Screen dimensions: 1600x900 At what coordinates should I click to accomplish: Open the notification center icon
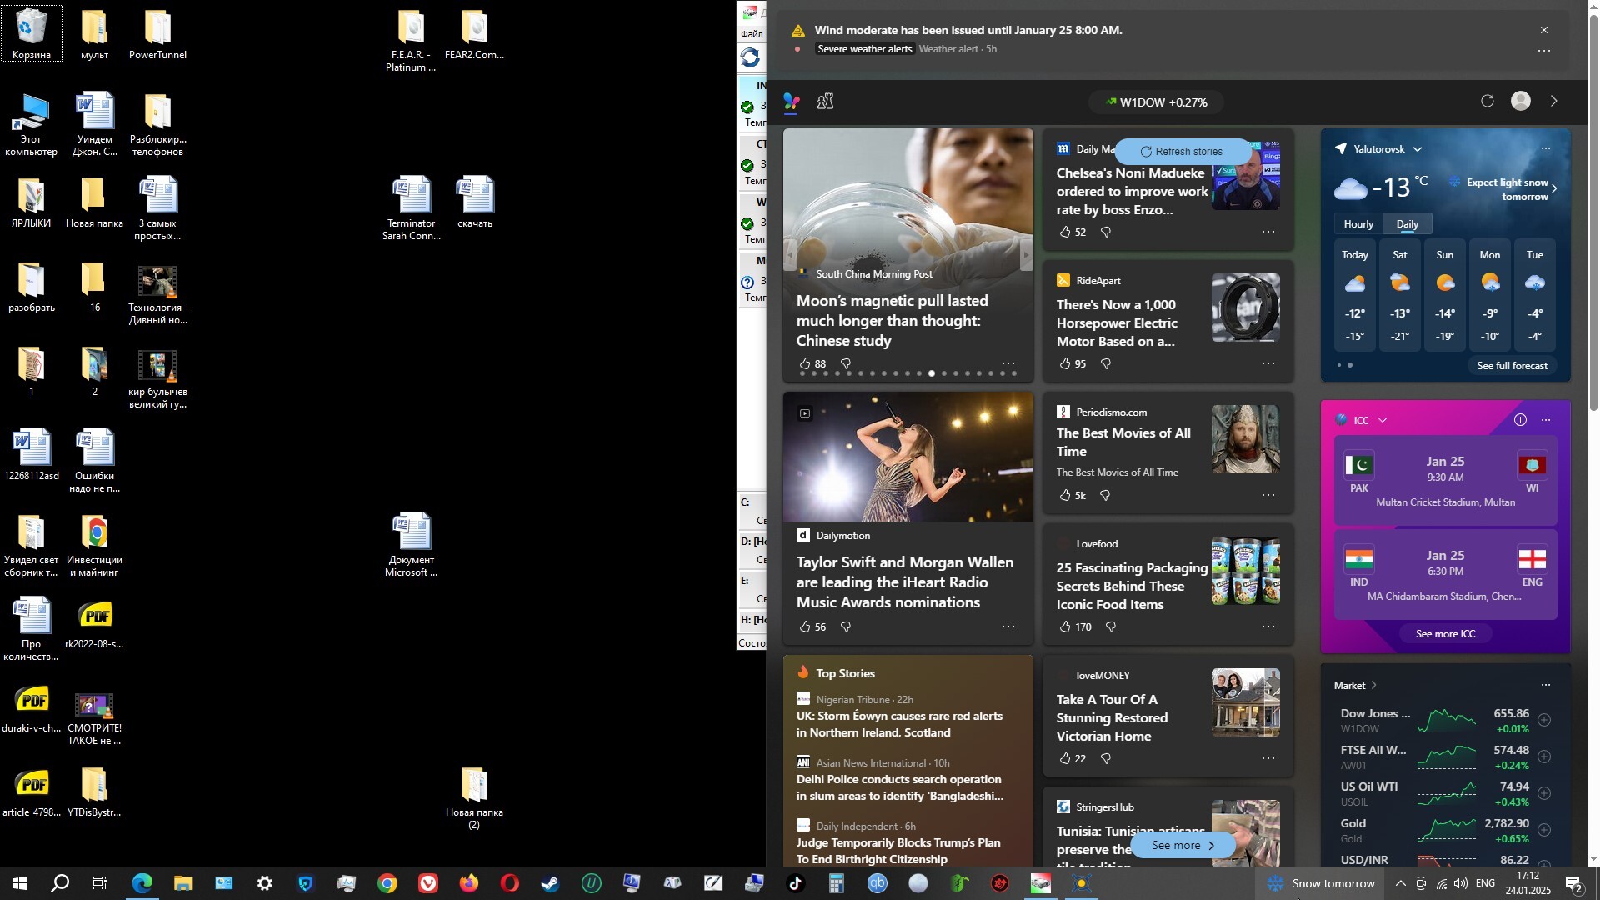(1574, 884)
